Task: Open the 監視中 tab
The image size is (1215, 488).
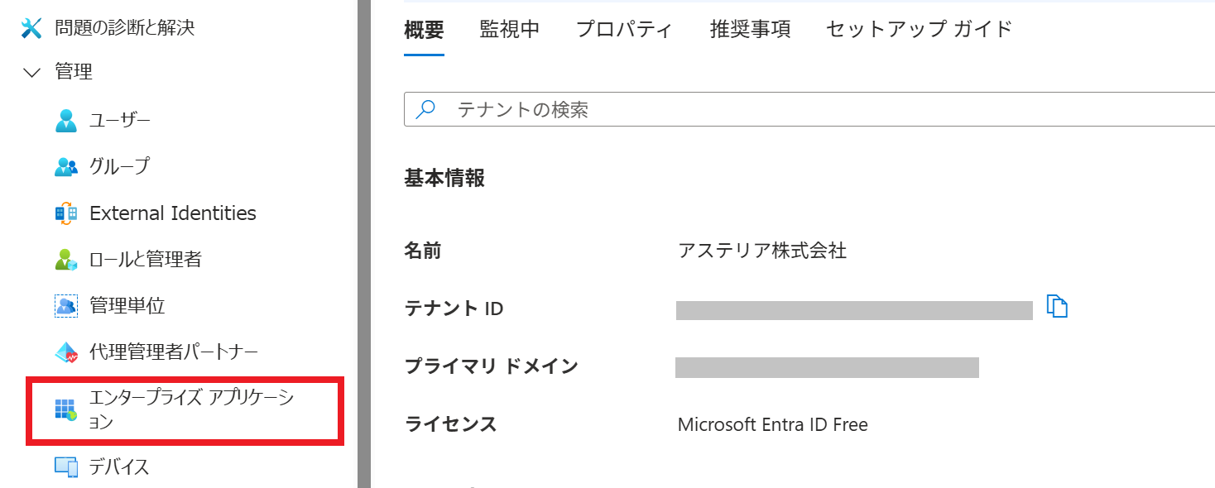Action: click(510, 30)
